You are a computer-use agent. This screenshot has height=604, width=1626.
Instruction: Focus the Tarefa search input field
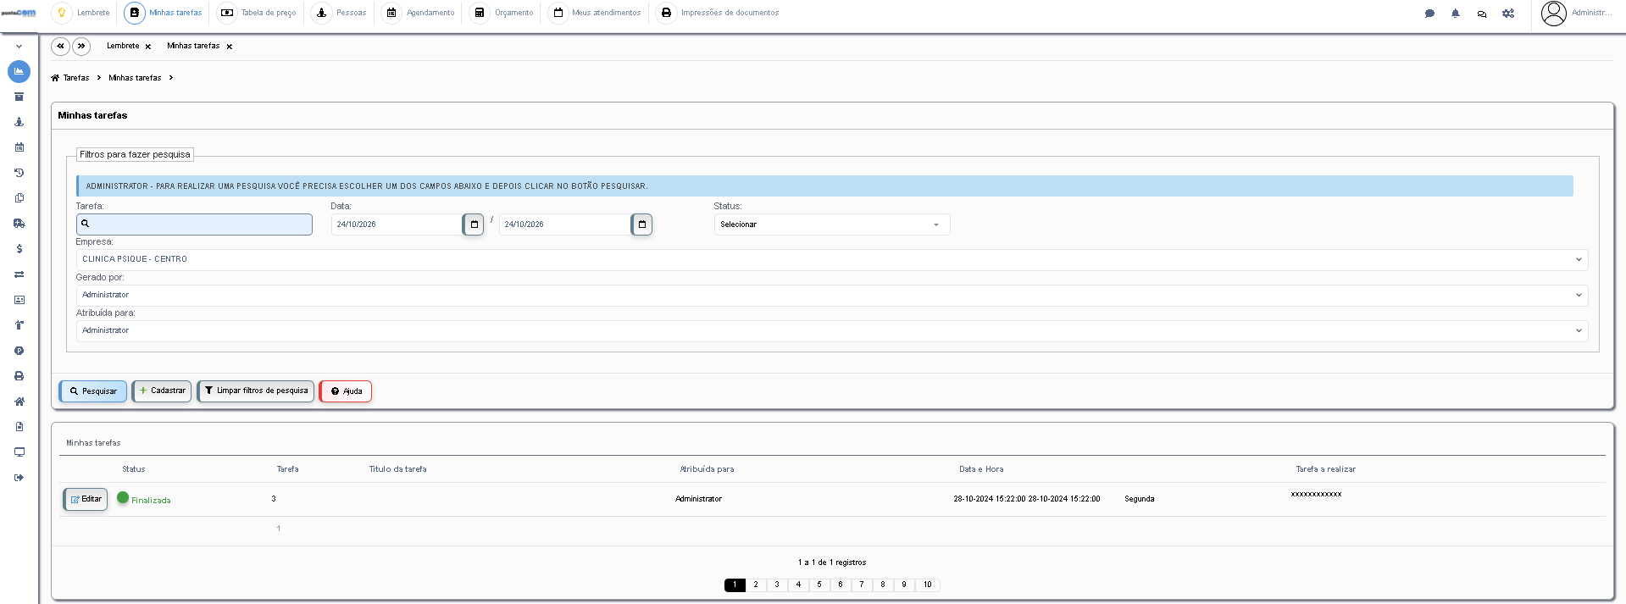click(194, 224)
